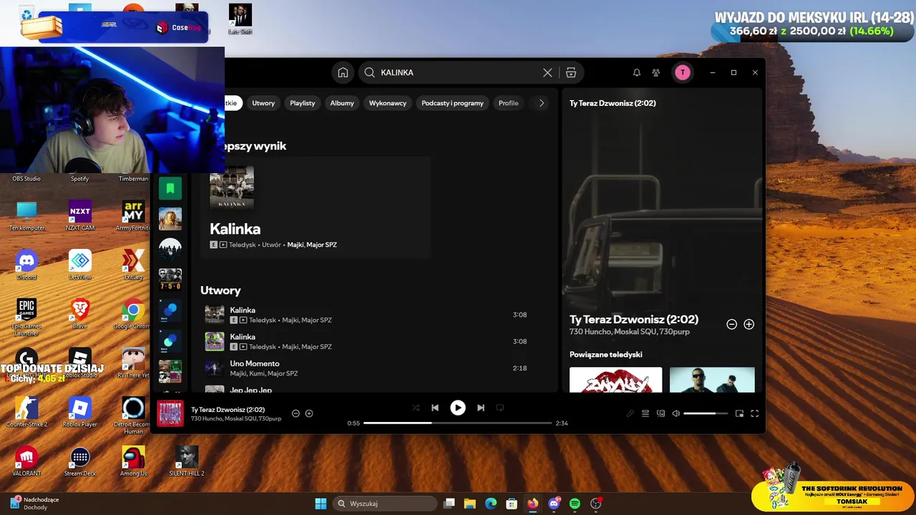916x515 pixels.
Task: Click the Wyszukaj taskbar search box
Action: 385,504
